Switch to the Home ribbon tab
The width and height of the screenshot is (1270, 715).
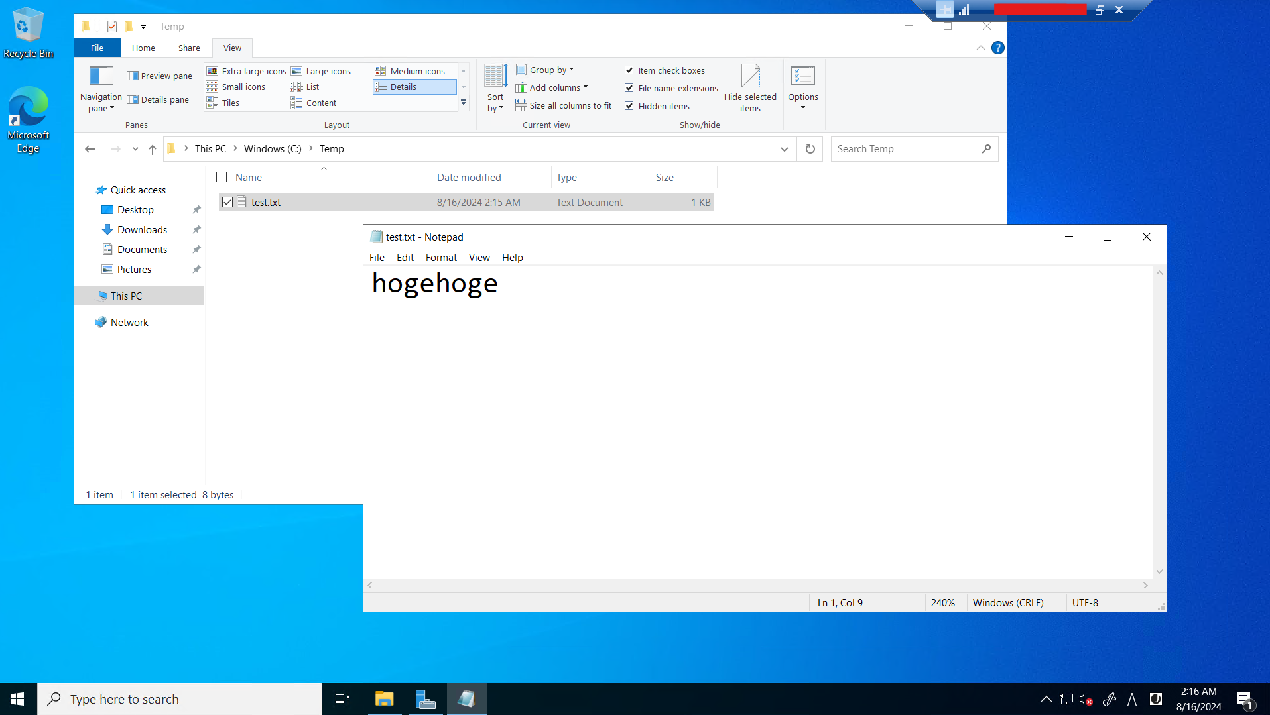click(x=143, y=48)
